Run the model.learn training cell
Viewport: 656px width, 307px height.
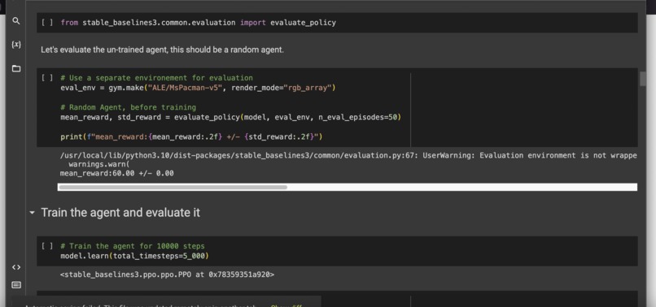click(47, 246)
